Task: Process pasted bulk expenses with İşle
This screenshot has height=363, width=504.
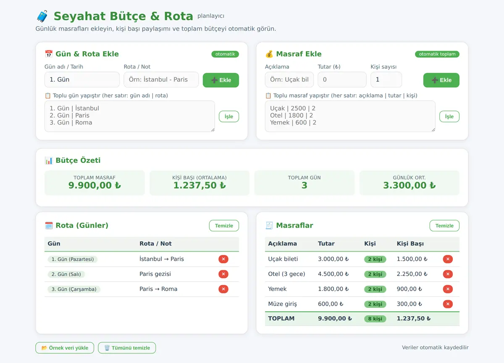Action: point(449,117)
